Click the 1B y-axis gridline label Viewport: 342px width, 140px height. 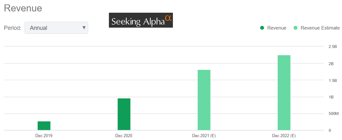click(x=331, y=97)
